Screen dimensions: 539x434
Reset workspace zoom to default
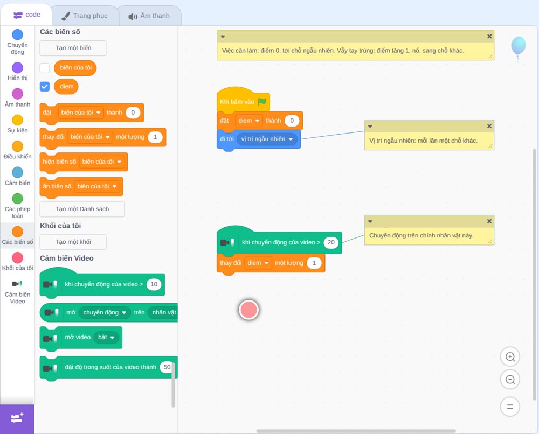[510, 407]
